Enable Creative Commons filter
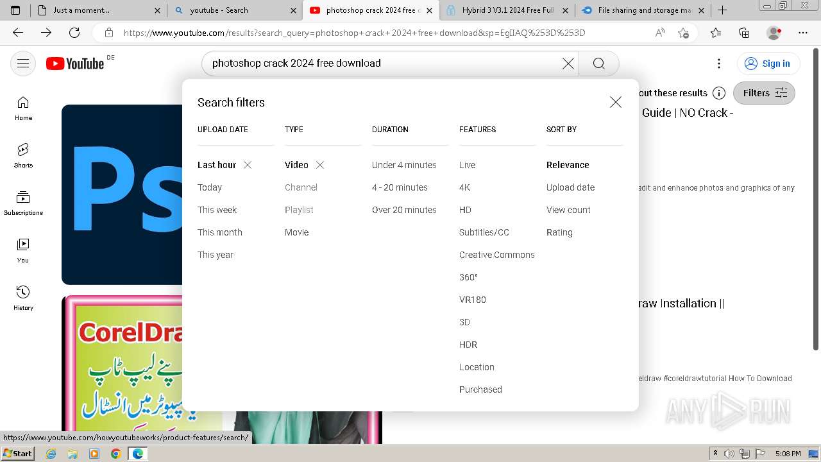The width and height of the screenshot is (821, 462). (497, 255)
